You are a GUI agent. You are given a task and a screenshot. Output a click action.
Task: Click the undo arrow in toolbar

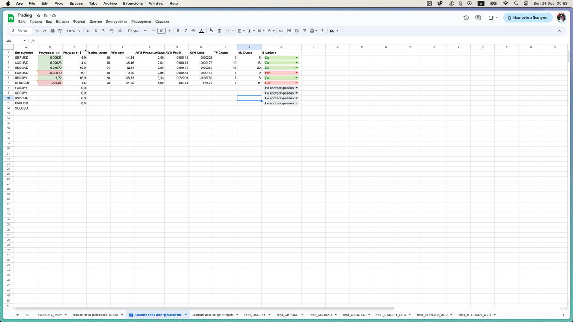coord(37,31)
